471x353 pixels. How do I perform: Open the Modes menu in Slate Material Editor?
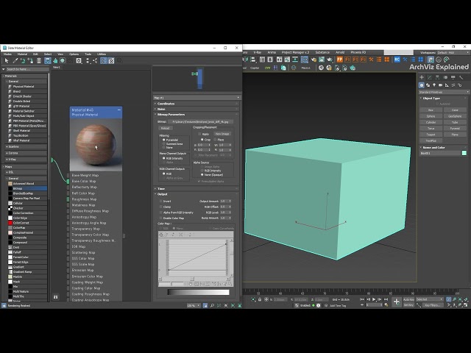click(x=7, y=54)
